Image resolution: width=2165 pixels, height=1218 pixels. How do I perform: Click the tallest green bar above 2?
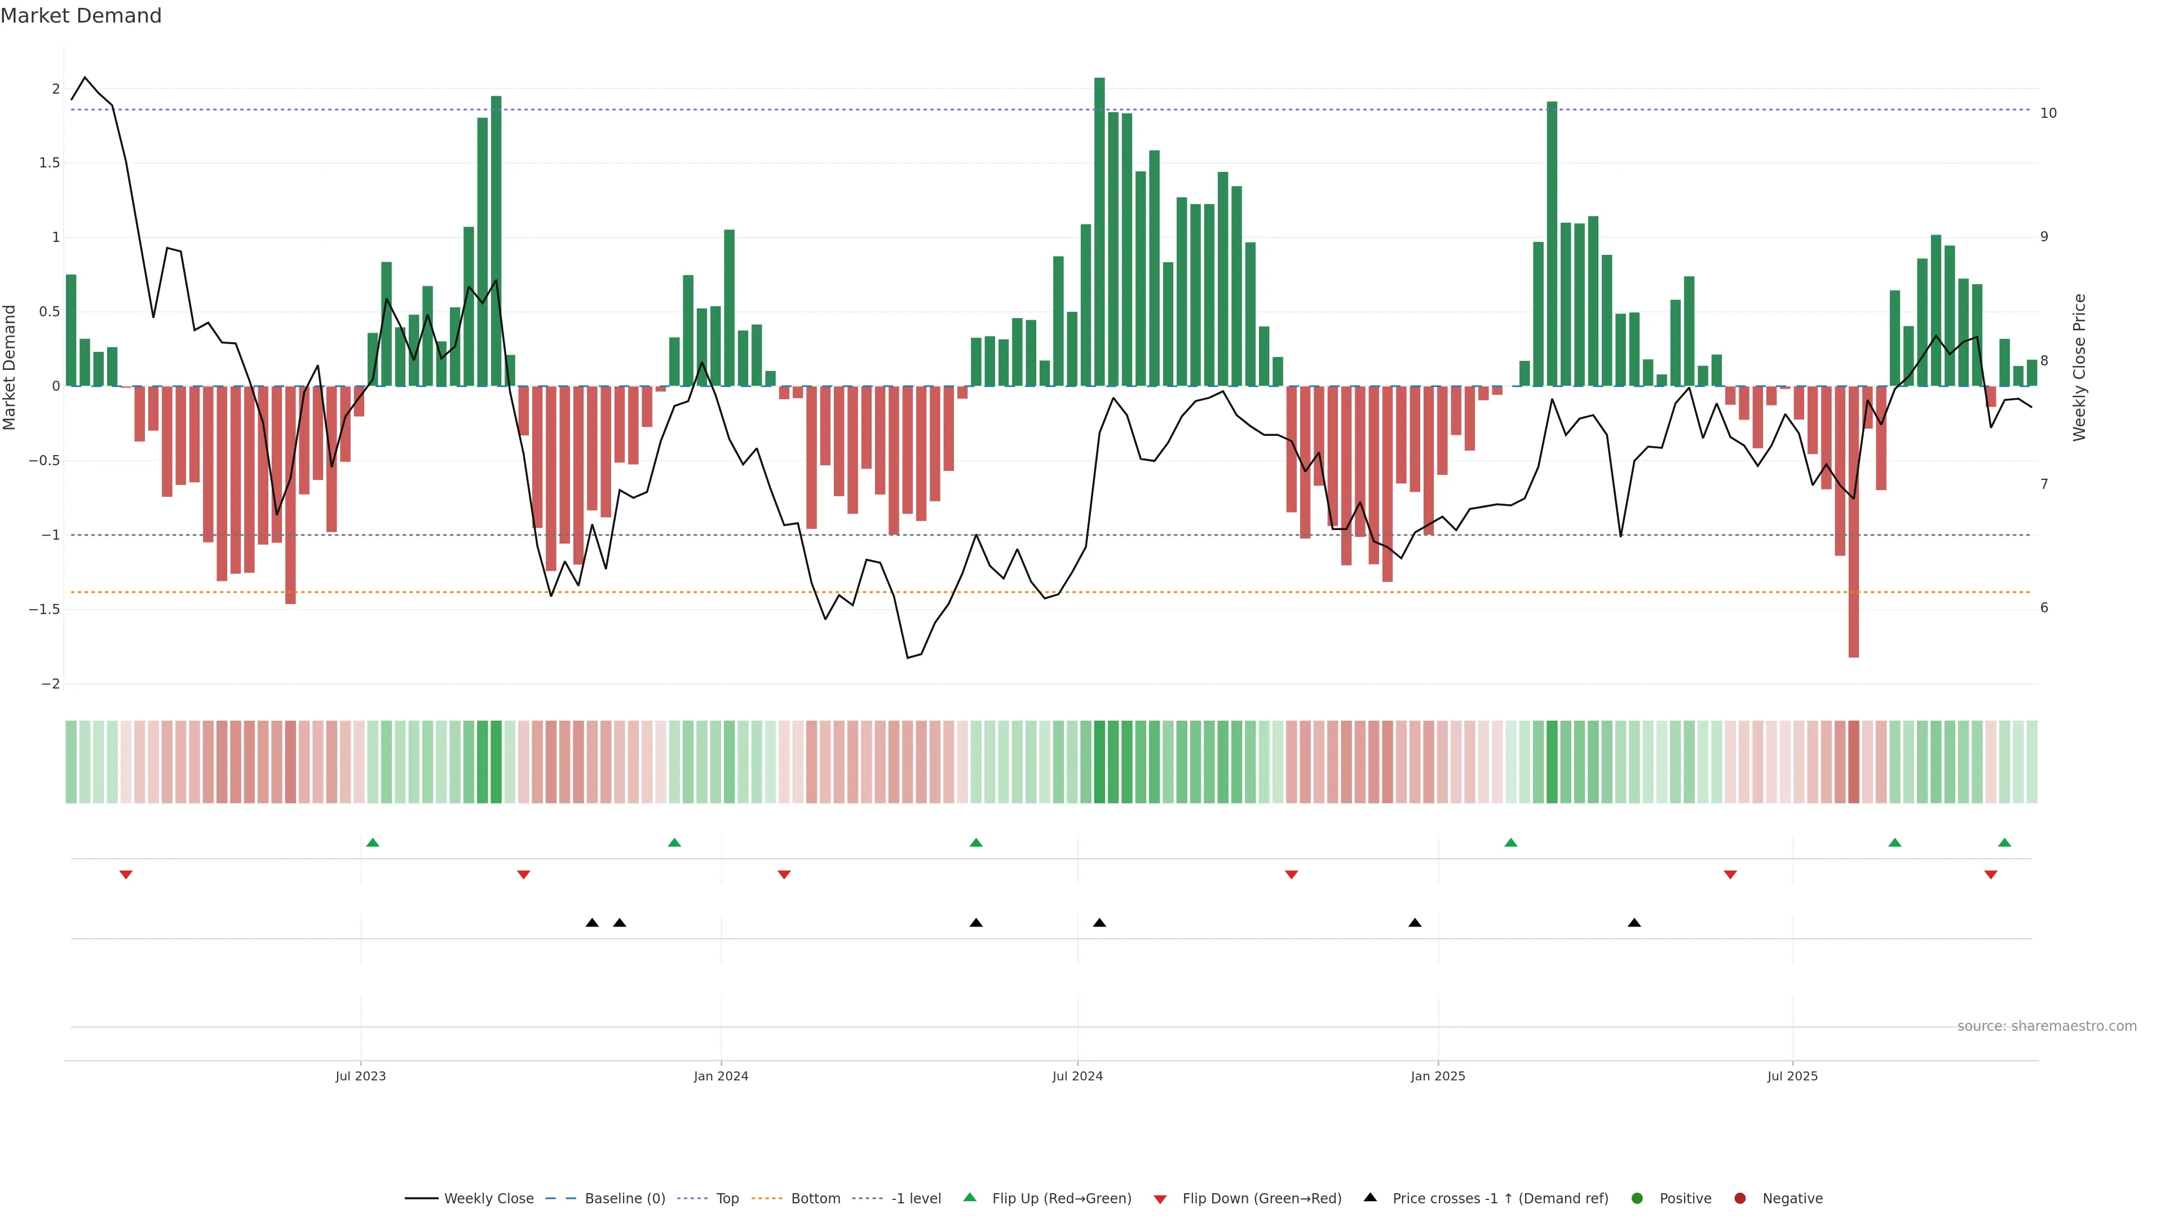[x=1099, y=231]
